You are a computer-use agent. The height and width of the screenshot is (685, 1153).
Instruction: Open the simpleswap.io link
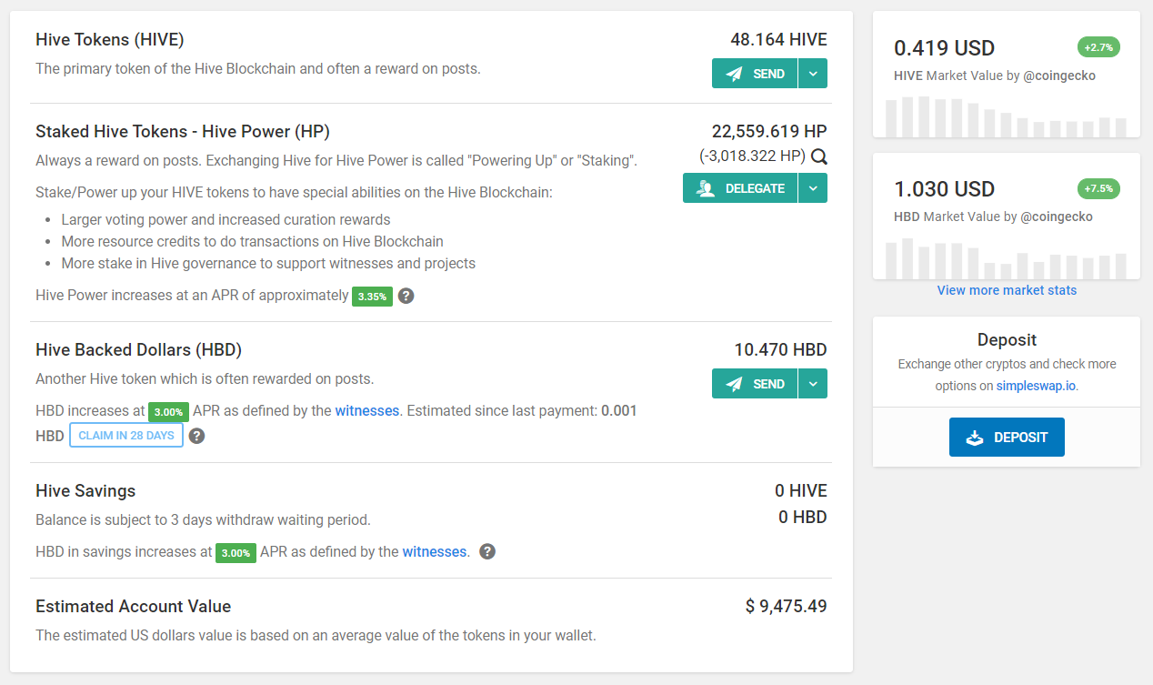[x=1037, y=386]
